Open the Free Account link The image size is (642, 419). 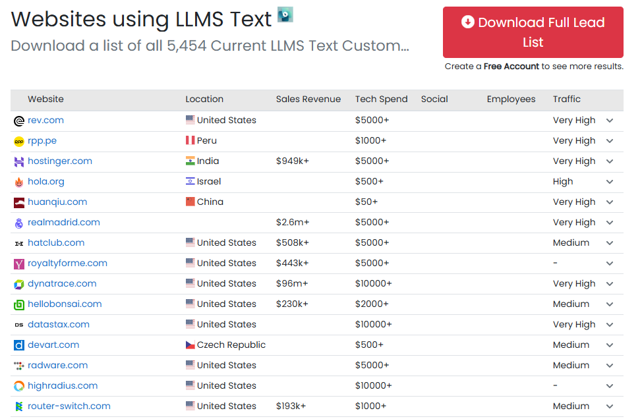pos(511,67)
